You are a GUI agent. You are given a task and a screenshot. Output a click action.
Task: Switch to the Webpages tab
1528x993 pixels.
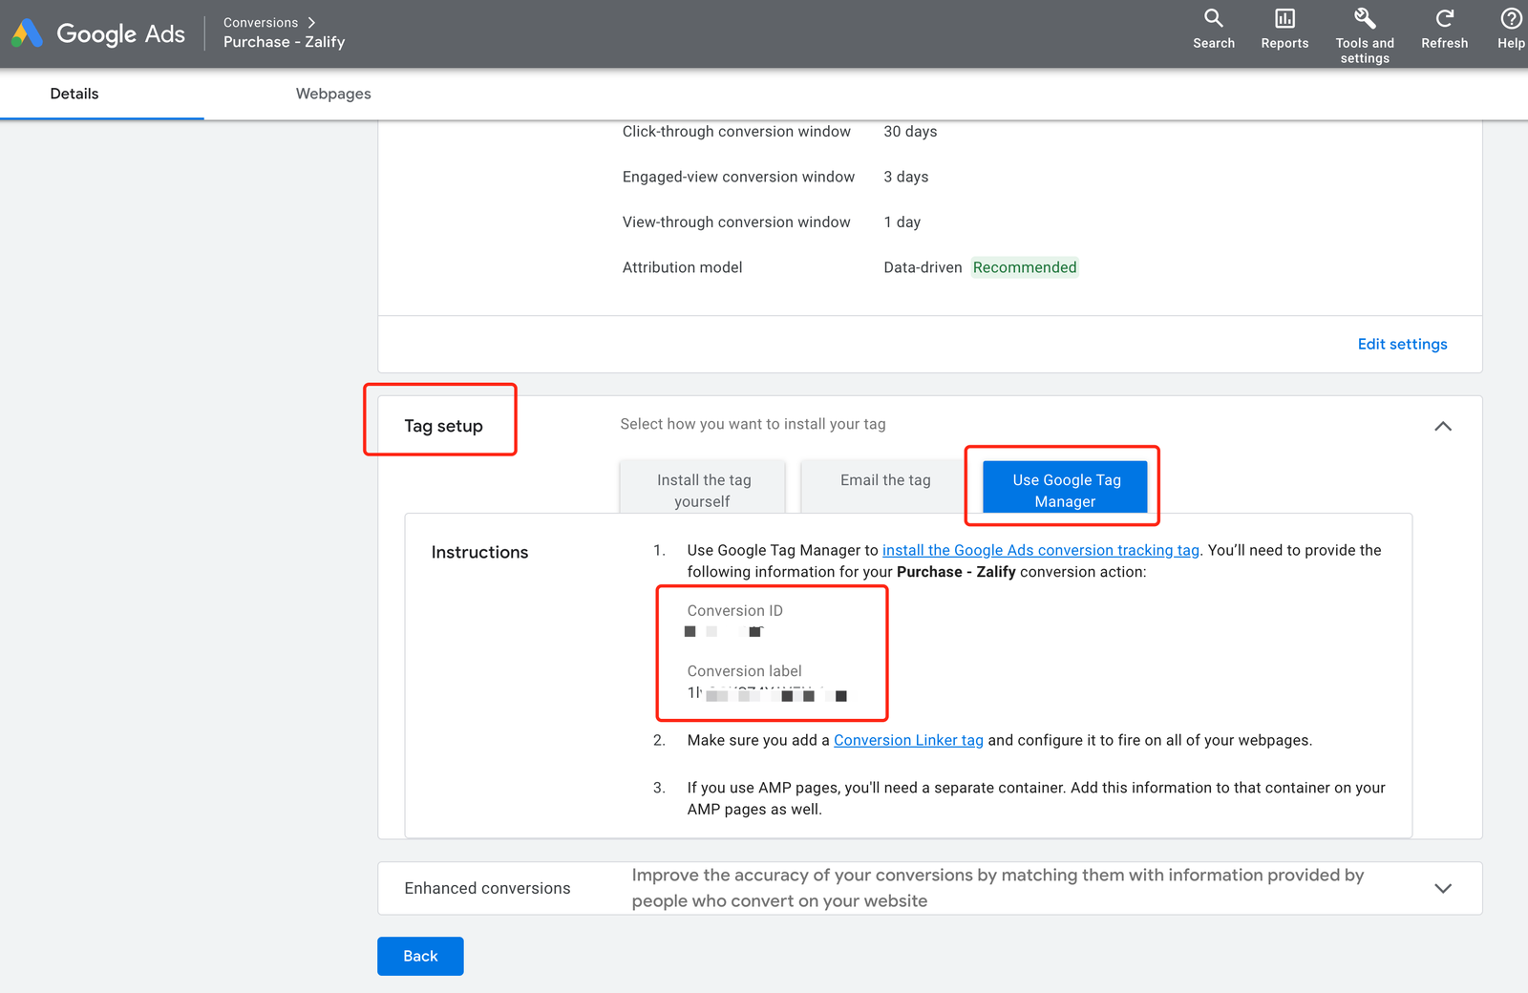tap(333, 94)
